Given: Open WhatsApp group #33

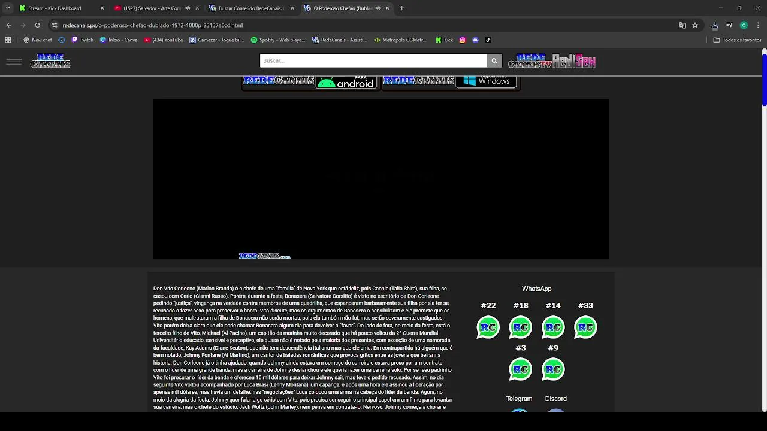Looking at the screenshot, I should tap(585, 327).
